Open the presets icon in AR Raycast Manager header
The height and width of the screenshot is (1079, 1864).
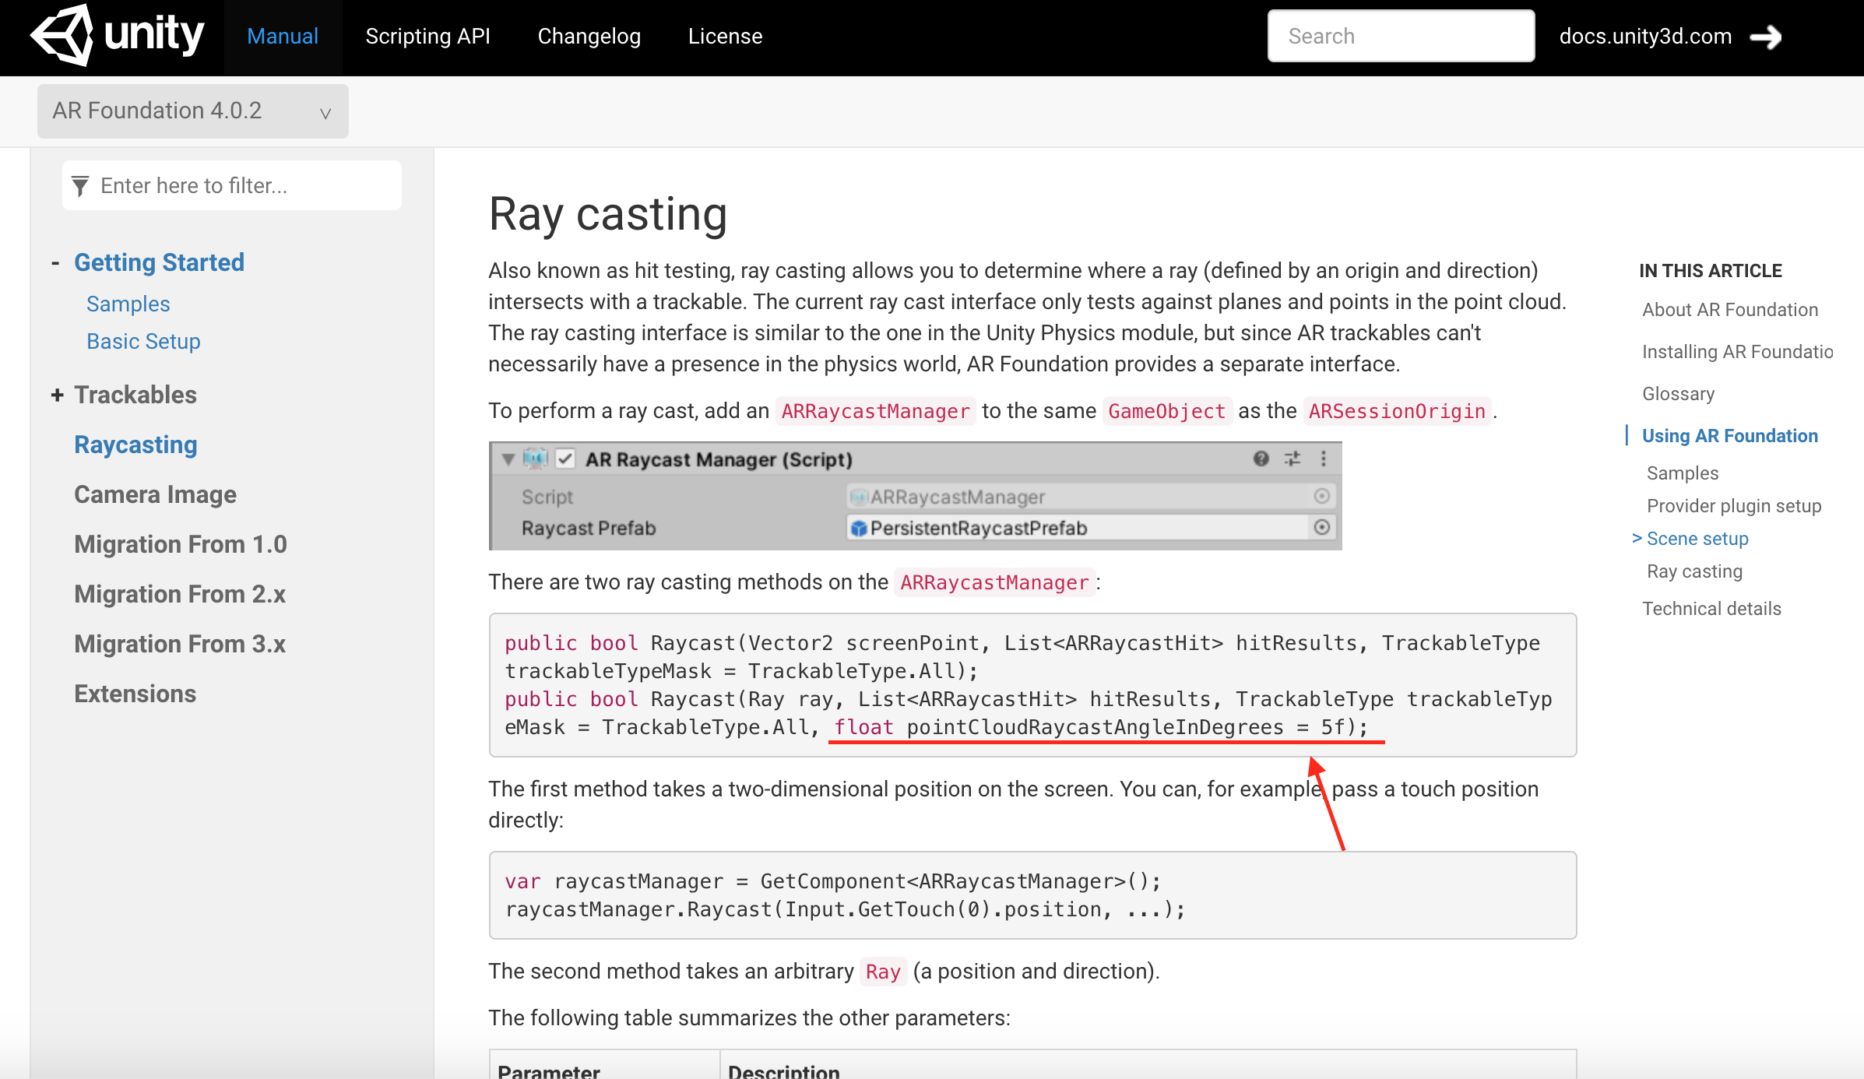pyautogui.click(x=1292, y=459)
